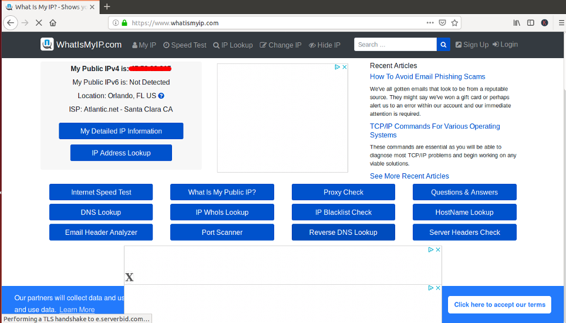Open How To Avoid Email Phishing Scams article

pos(427,76)
